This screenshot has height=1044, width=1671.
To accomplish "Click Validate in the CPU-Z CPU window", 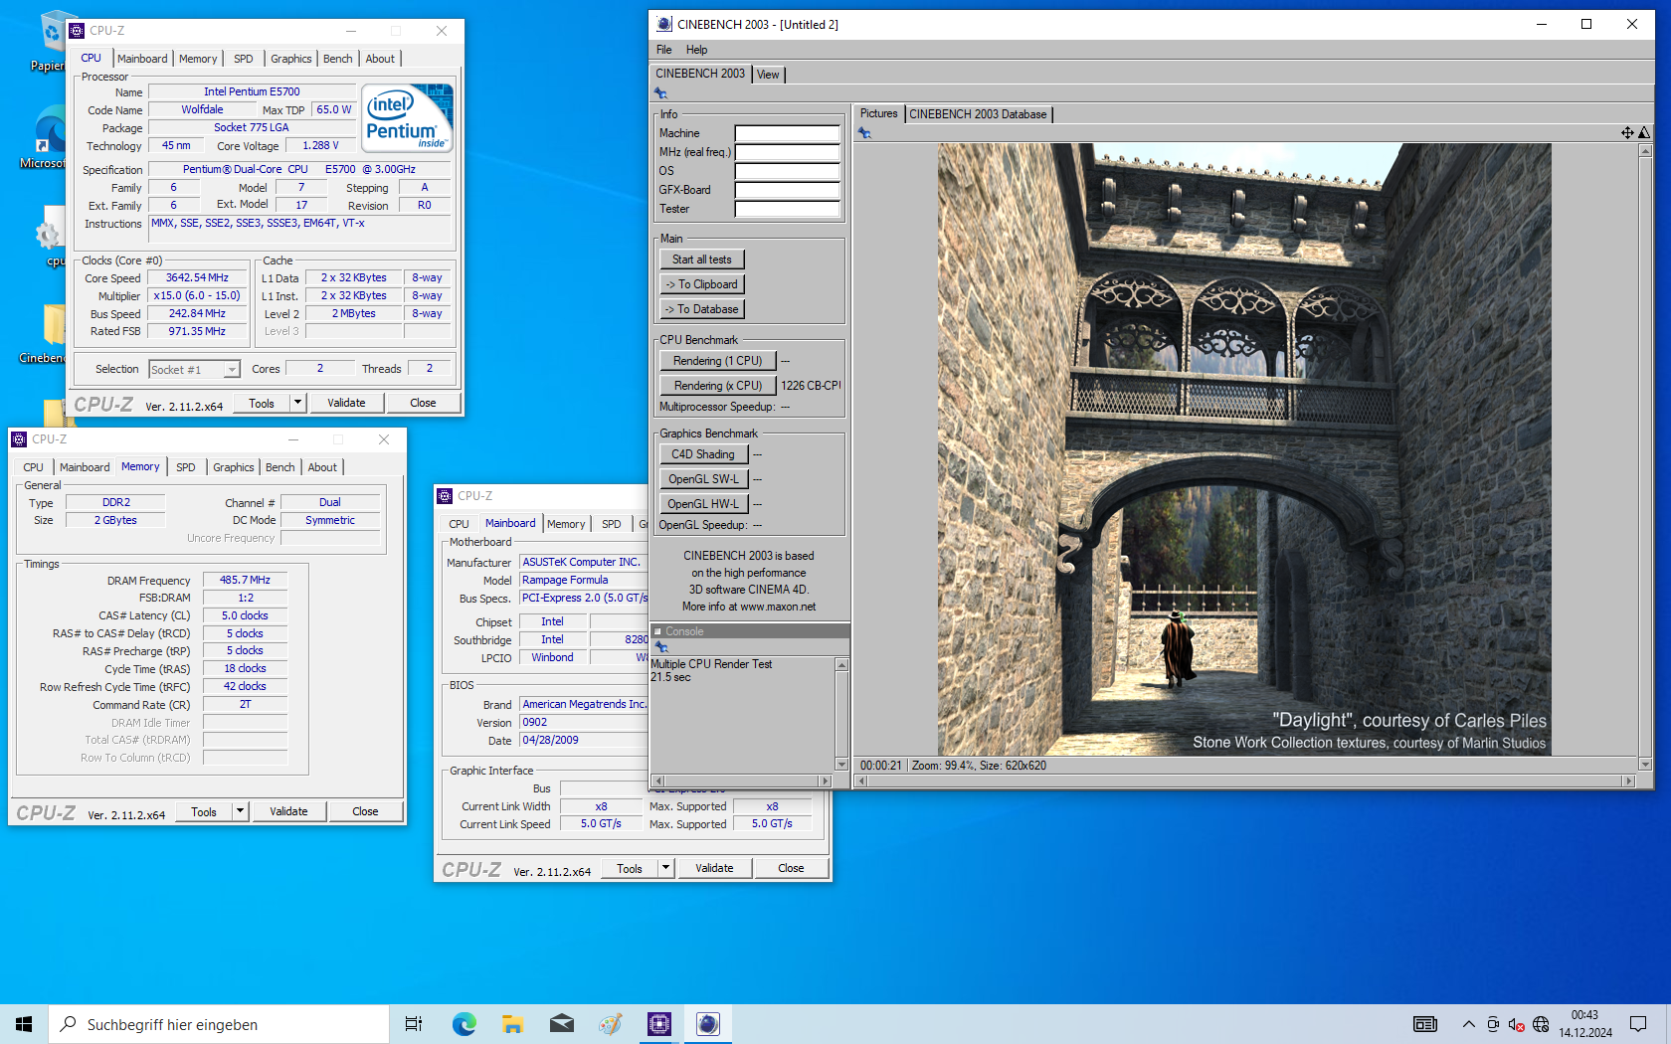I will click(x=346, y=403).
